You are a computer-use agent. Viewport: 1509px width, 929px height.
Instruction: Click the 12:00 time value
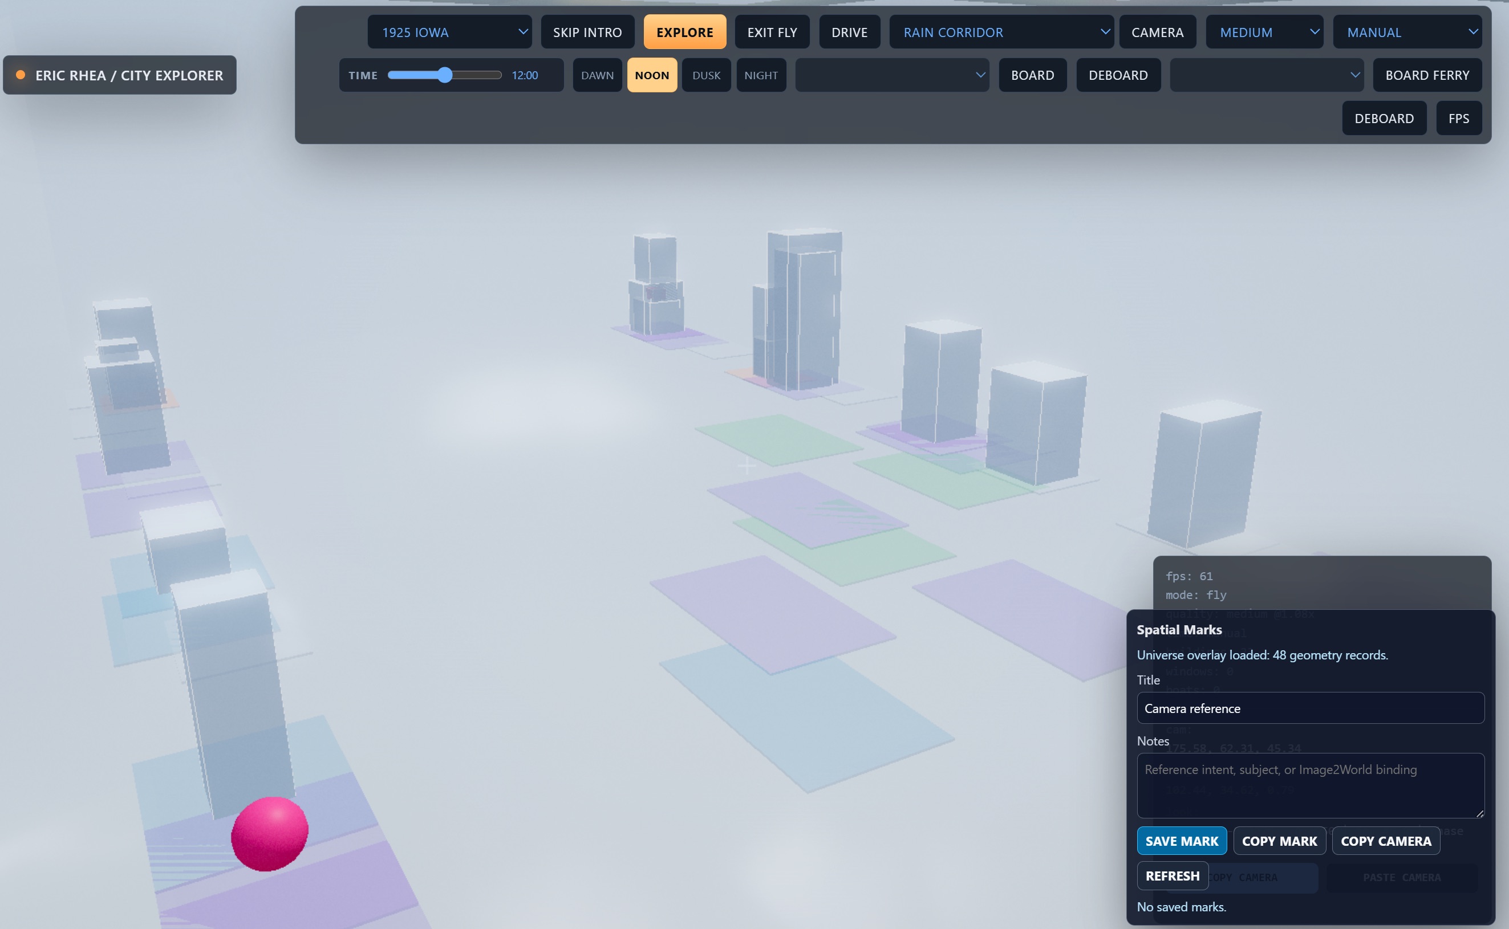point(524,75)
